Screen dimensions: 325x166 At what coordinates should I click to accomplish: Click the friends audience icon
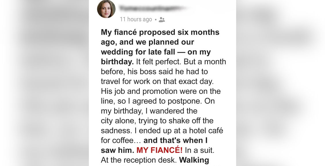pyautogui.click(x=162, y=19)
